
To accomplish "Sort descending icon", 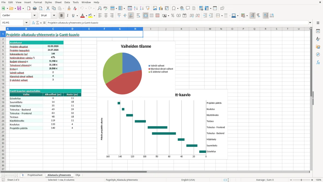I will (x=142, y=8).
